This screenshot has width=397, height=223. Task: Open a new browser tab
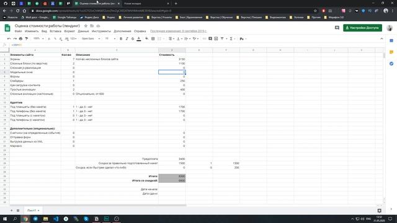click(176, 4)
